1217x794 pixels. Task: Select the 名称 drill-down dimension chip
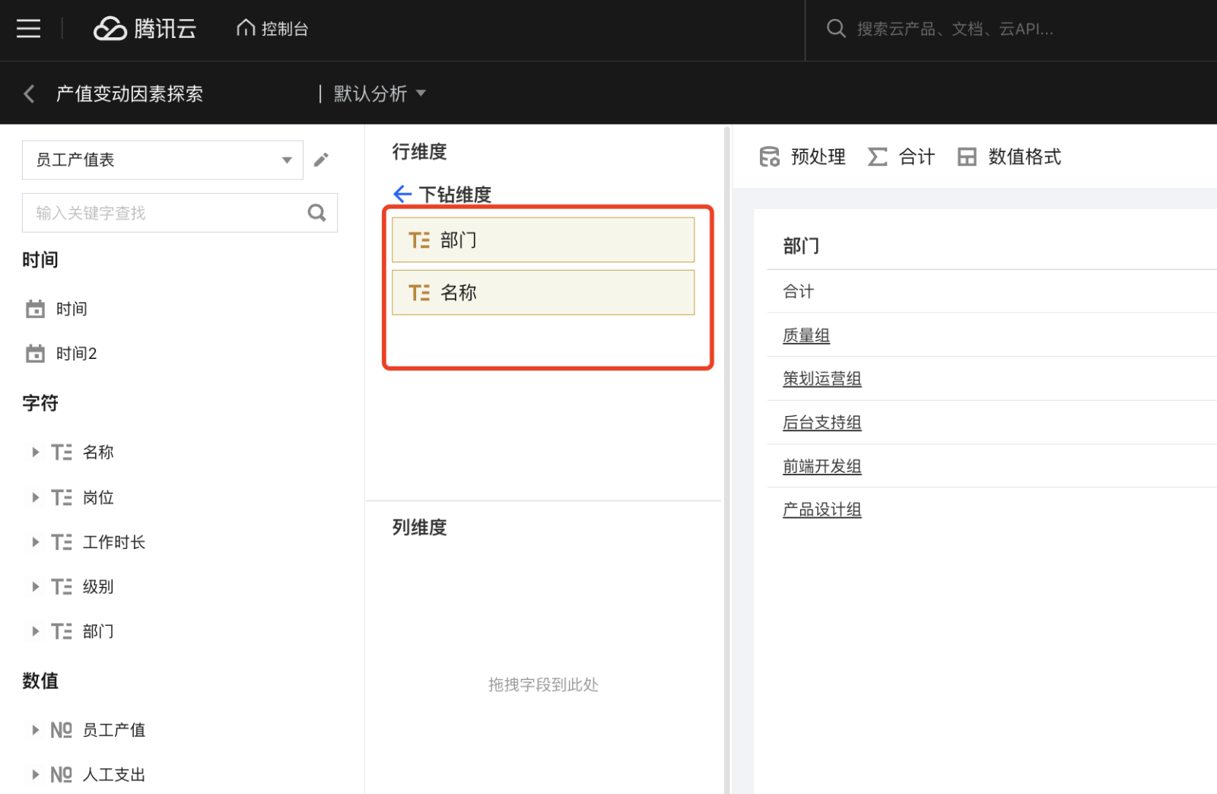pos(543,292)
